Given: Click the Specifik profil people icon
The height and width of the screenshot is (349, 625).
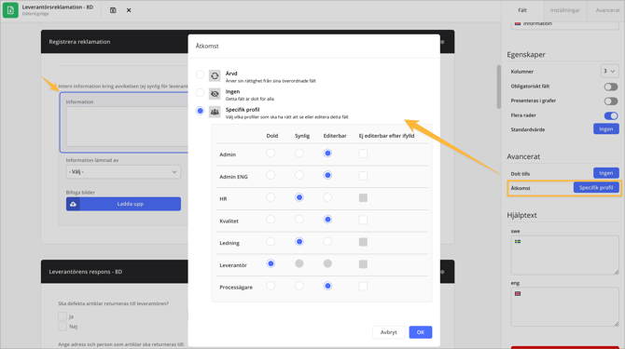Looking at the screenshot, I should 215,112.
